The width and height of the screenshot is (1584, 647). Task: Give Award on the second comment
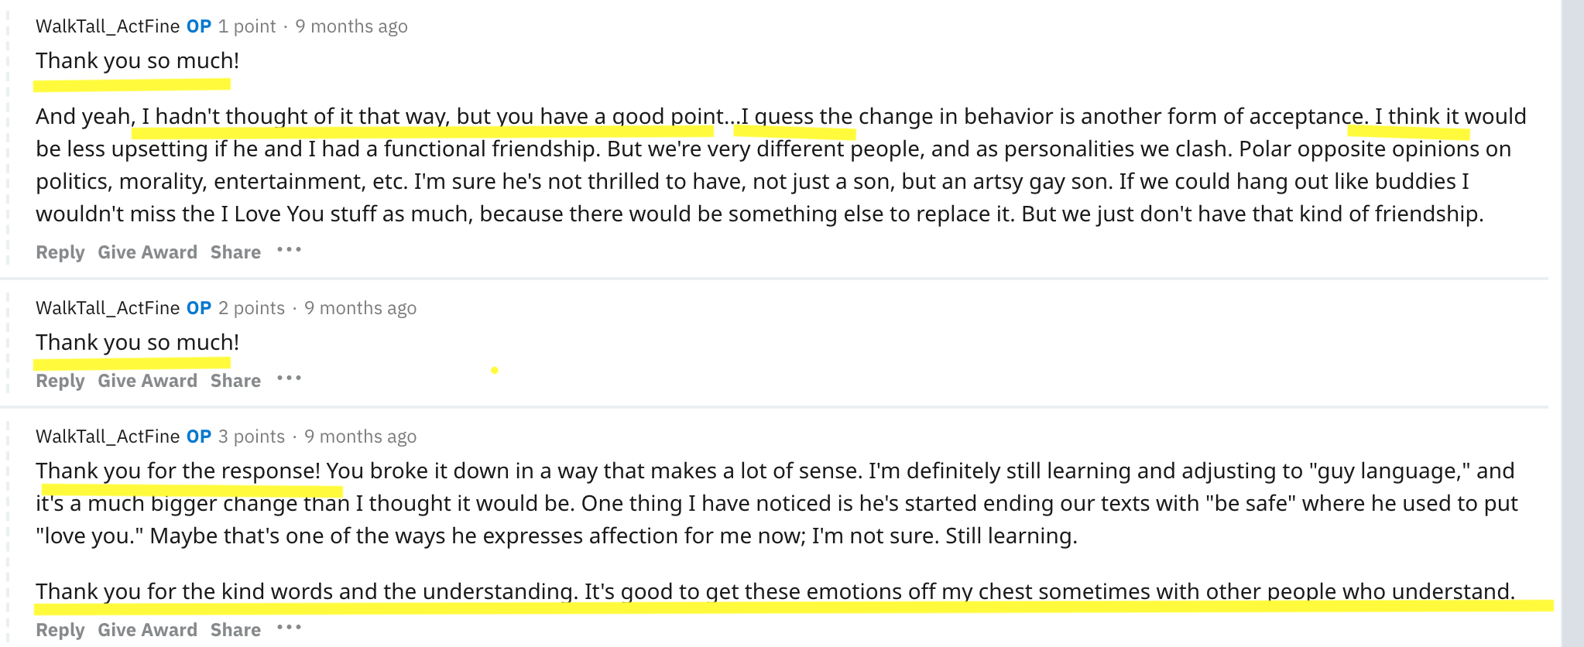147,381
